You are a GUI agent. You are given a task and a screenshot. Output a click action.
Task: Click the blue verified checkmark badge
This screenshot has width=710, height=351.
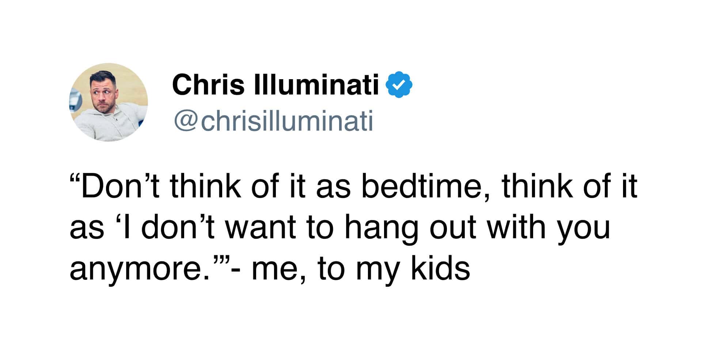tap(400, 84)
